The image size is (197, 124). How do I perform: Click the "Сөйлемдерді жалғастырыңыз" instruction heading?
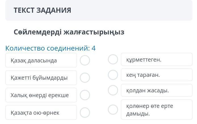pos(69,32)
